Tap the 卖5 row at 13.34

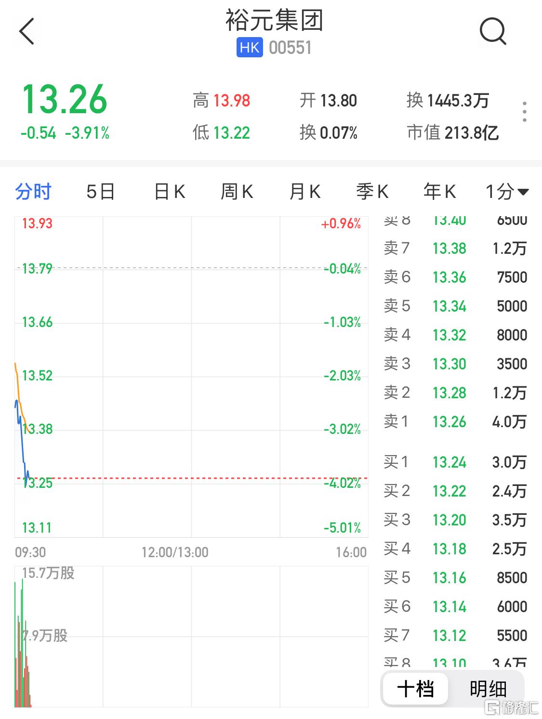[455, 306]
